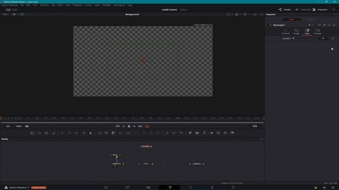Screen dimensions: 339x190
Task: Open the User tab of Rectangle1
Action: pos(307,32)
